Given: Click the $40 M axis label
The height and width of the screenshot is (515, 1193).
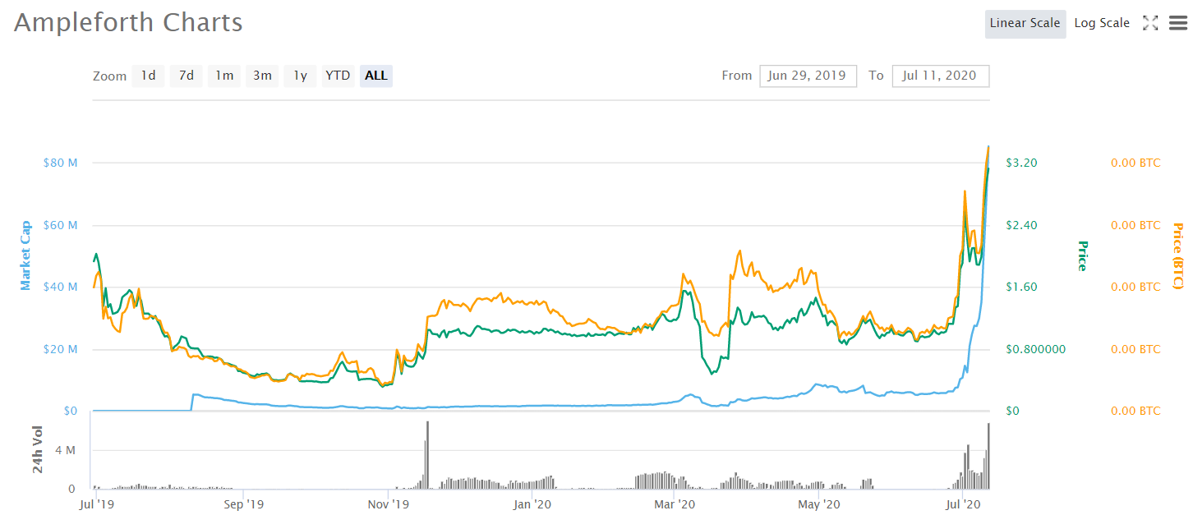Looking at the screenshot, I should coord(60,287).
